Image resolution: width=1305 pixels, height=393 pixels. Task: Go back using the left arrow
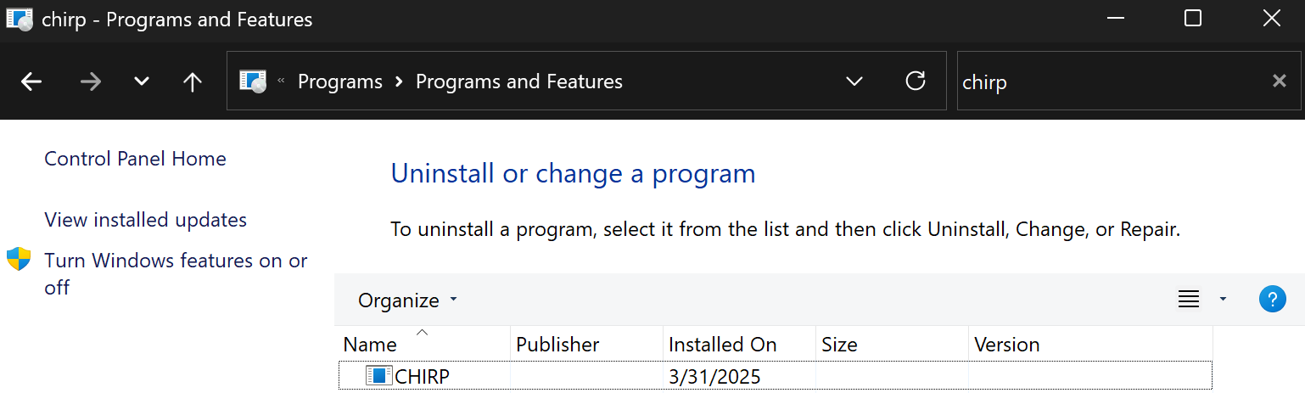coord(31,81)
